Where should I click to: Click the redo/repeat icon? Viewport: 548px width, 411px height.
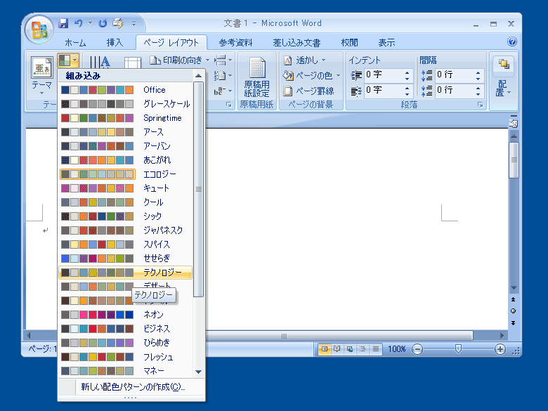tap(103, 23)
